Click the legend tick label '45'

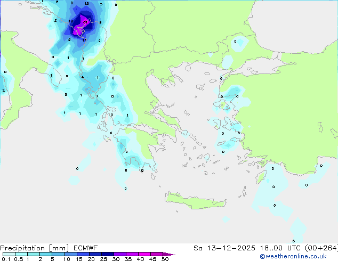tap(152, 259)
